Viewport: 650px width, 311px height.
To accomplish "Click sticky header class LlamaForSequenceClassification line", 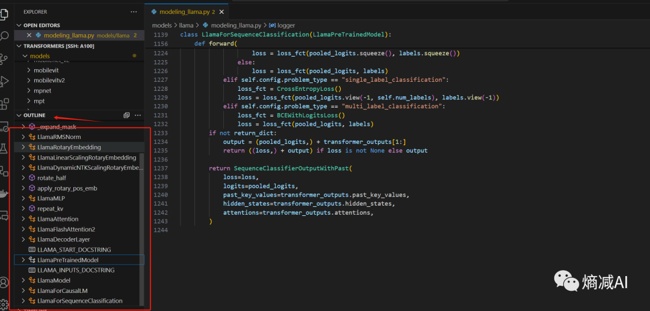I will point(286,34).
